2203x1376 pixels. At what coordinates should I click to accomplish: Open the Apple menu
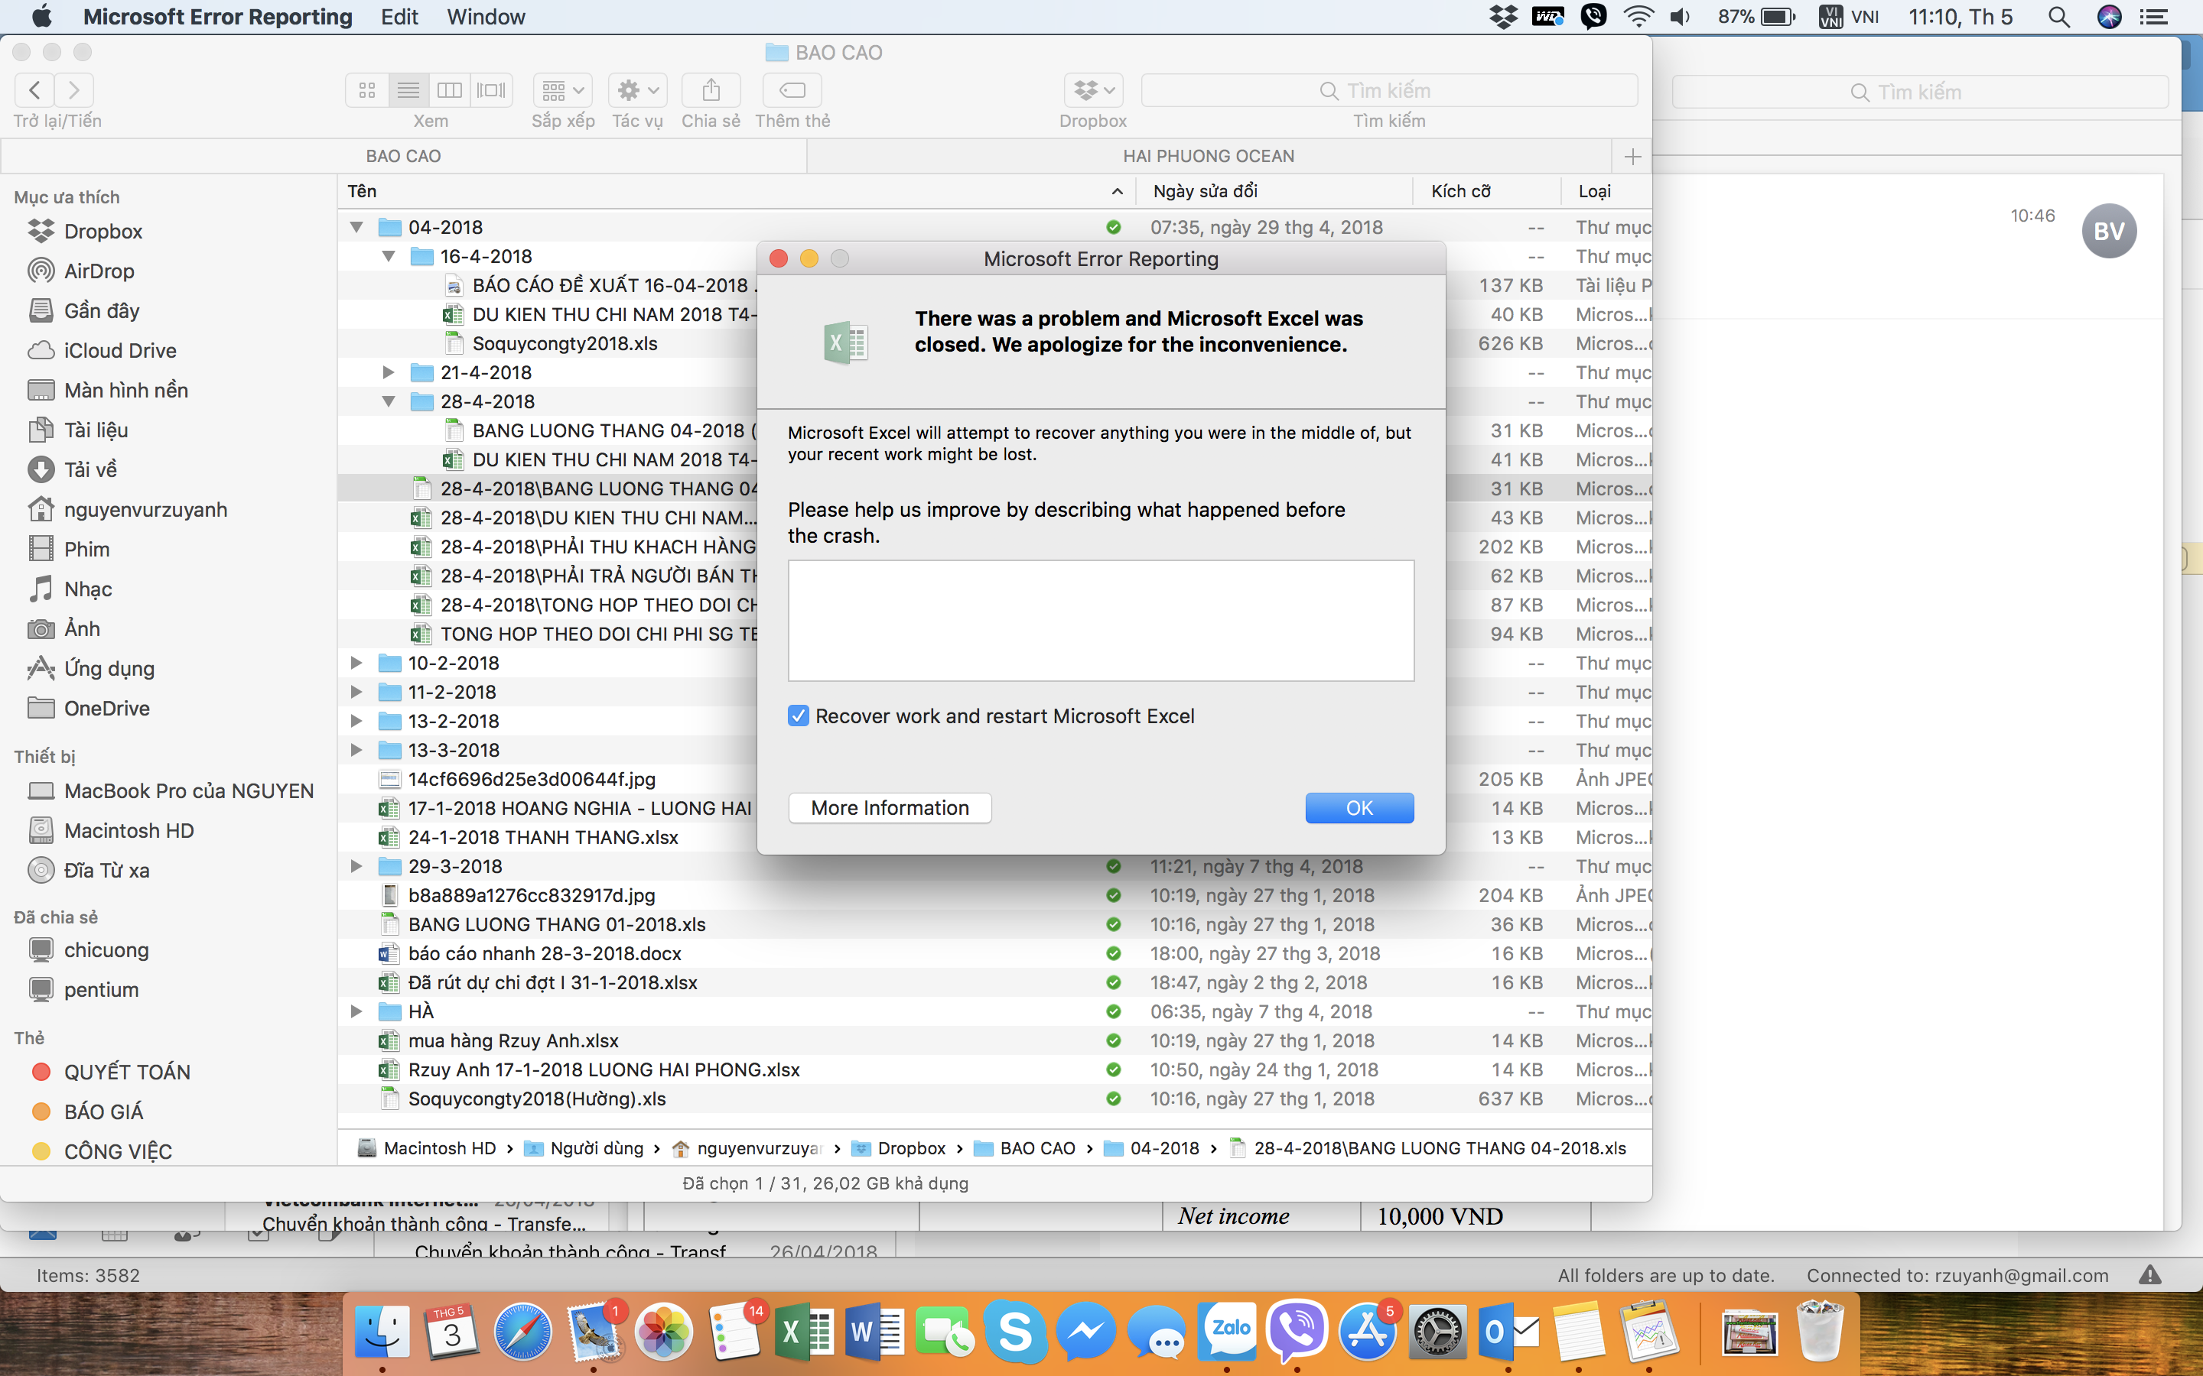point(42,18)
